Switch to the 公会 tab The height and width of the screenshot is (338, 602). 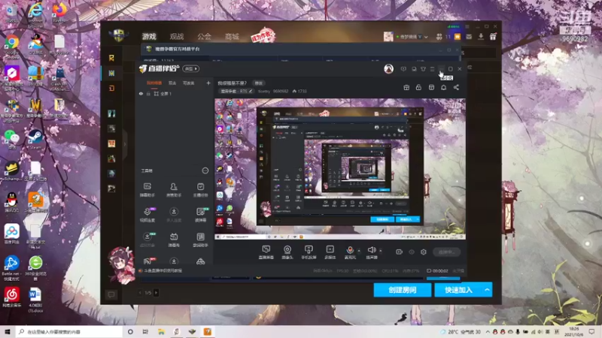[204, 36]
